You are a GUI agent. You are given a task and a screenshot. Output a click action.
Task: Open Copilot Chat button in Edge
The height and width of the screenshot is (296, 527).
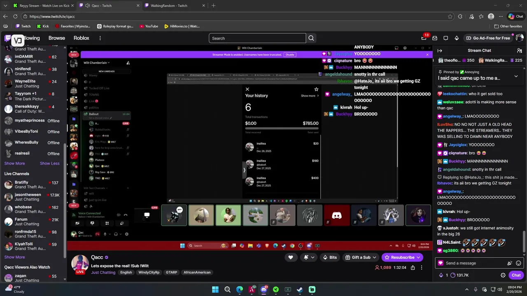(515, 16)
